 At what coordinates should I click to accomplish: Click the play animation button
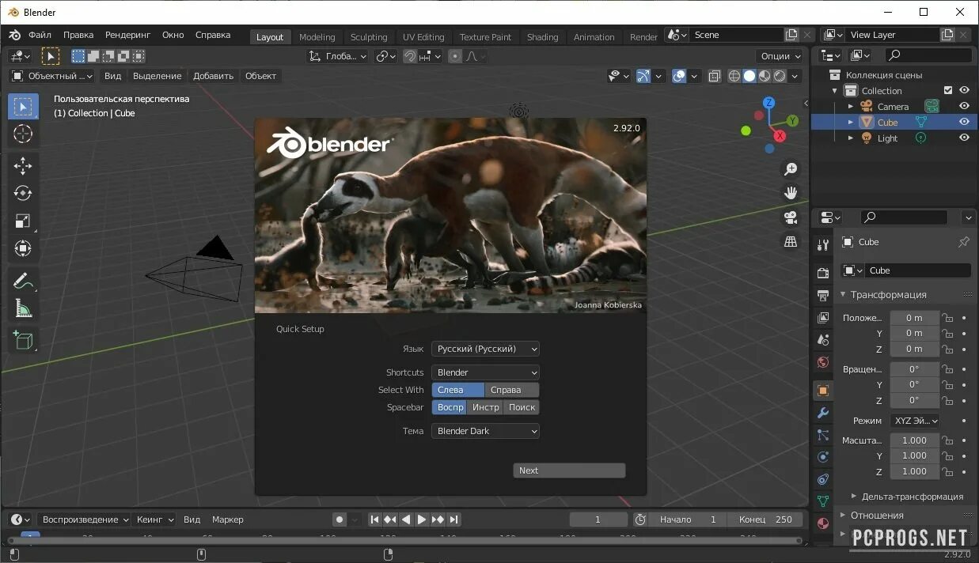[x=422, y=520]
